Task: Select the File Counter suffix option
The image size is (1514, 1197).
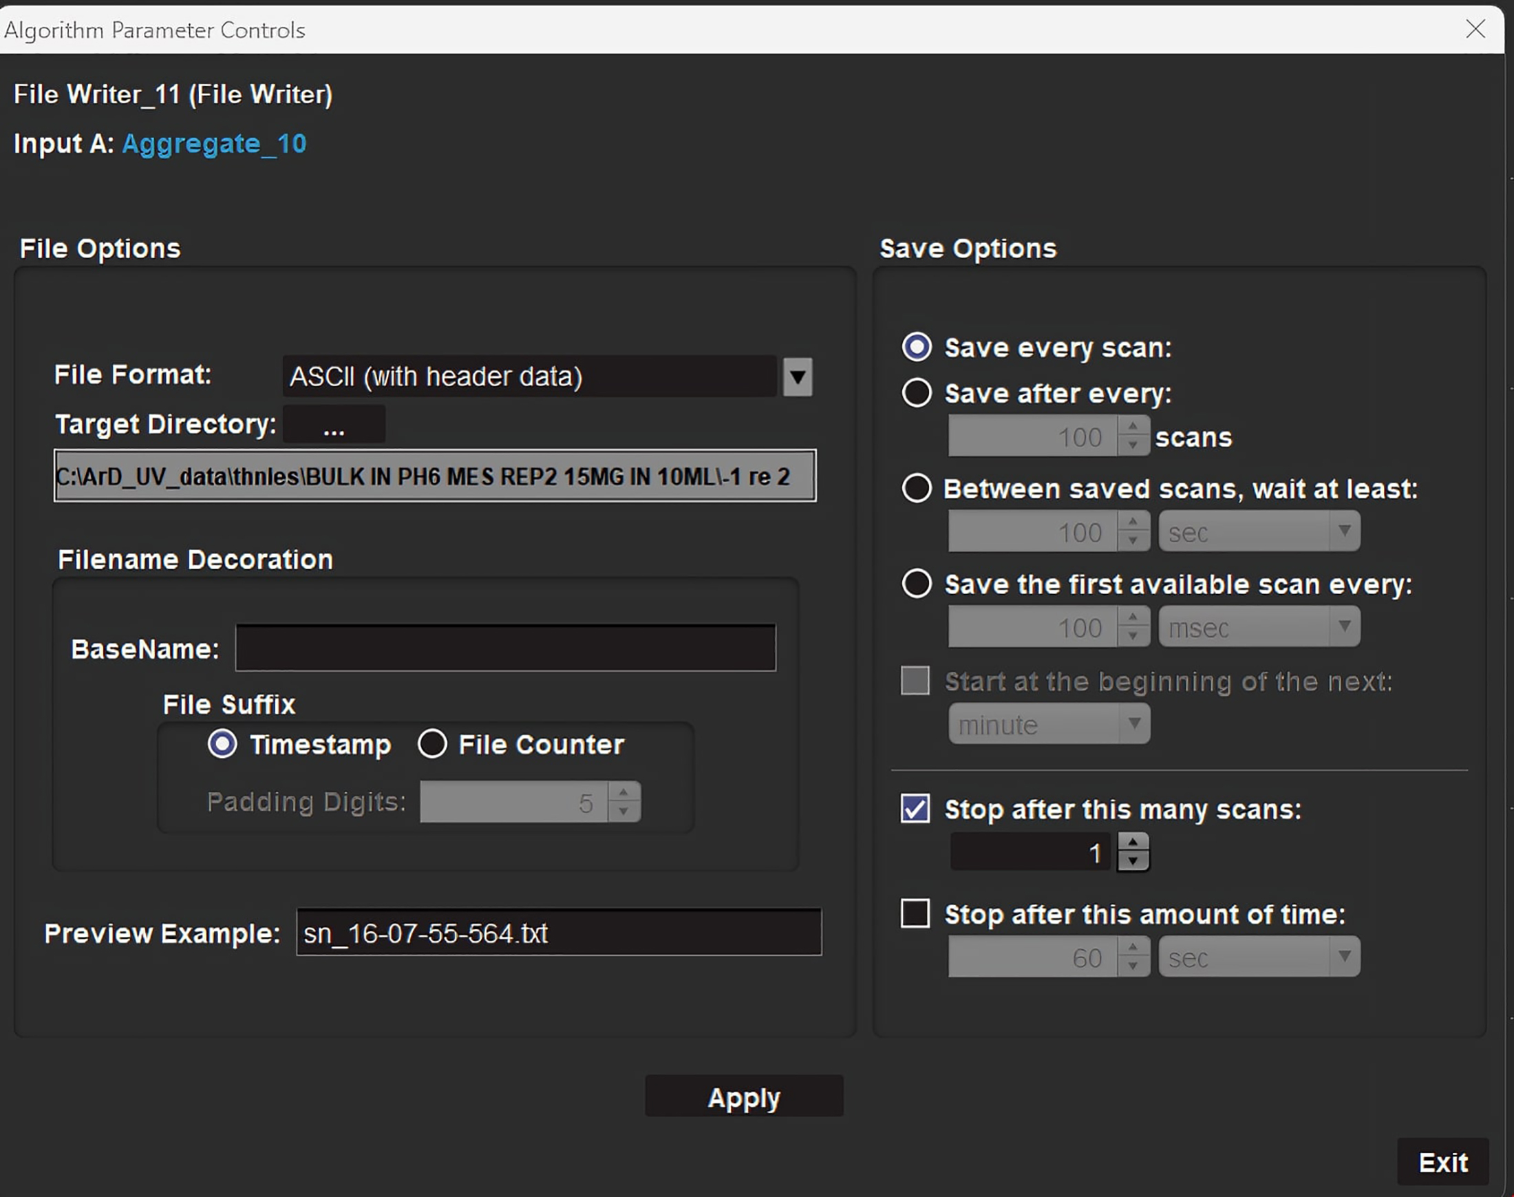Action: pos(432,743)
